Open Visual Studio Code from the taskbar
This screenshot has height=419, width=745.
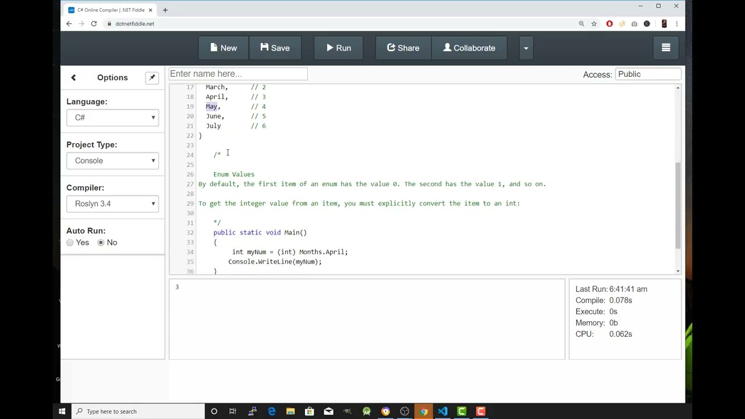pyautogui.click(x=443, y=411)
